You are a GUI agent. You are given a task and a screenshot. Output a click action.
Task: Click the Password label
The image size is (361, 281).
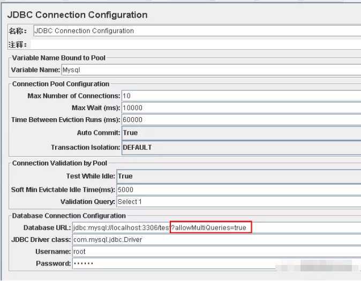coord(53,263)
